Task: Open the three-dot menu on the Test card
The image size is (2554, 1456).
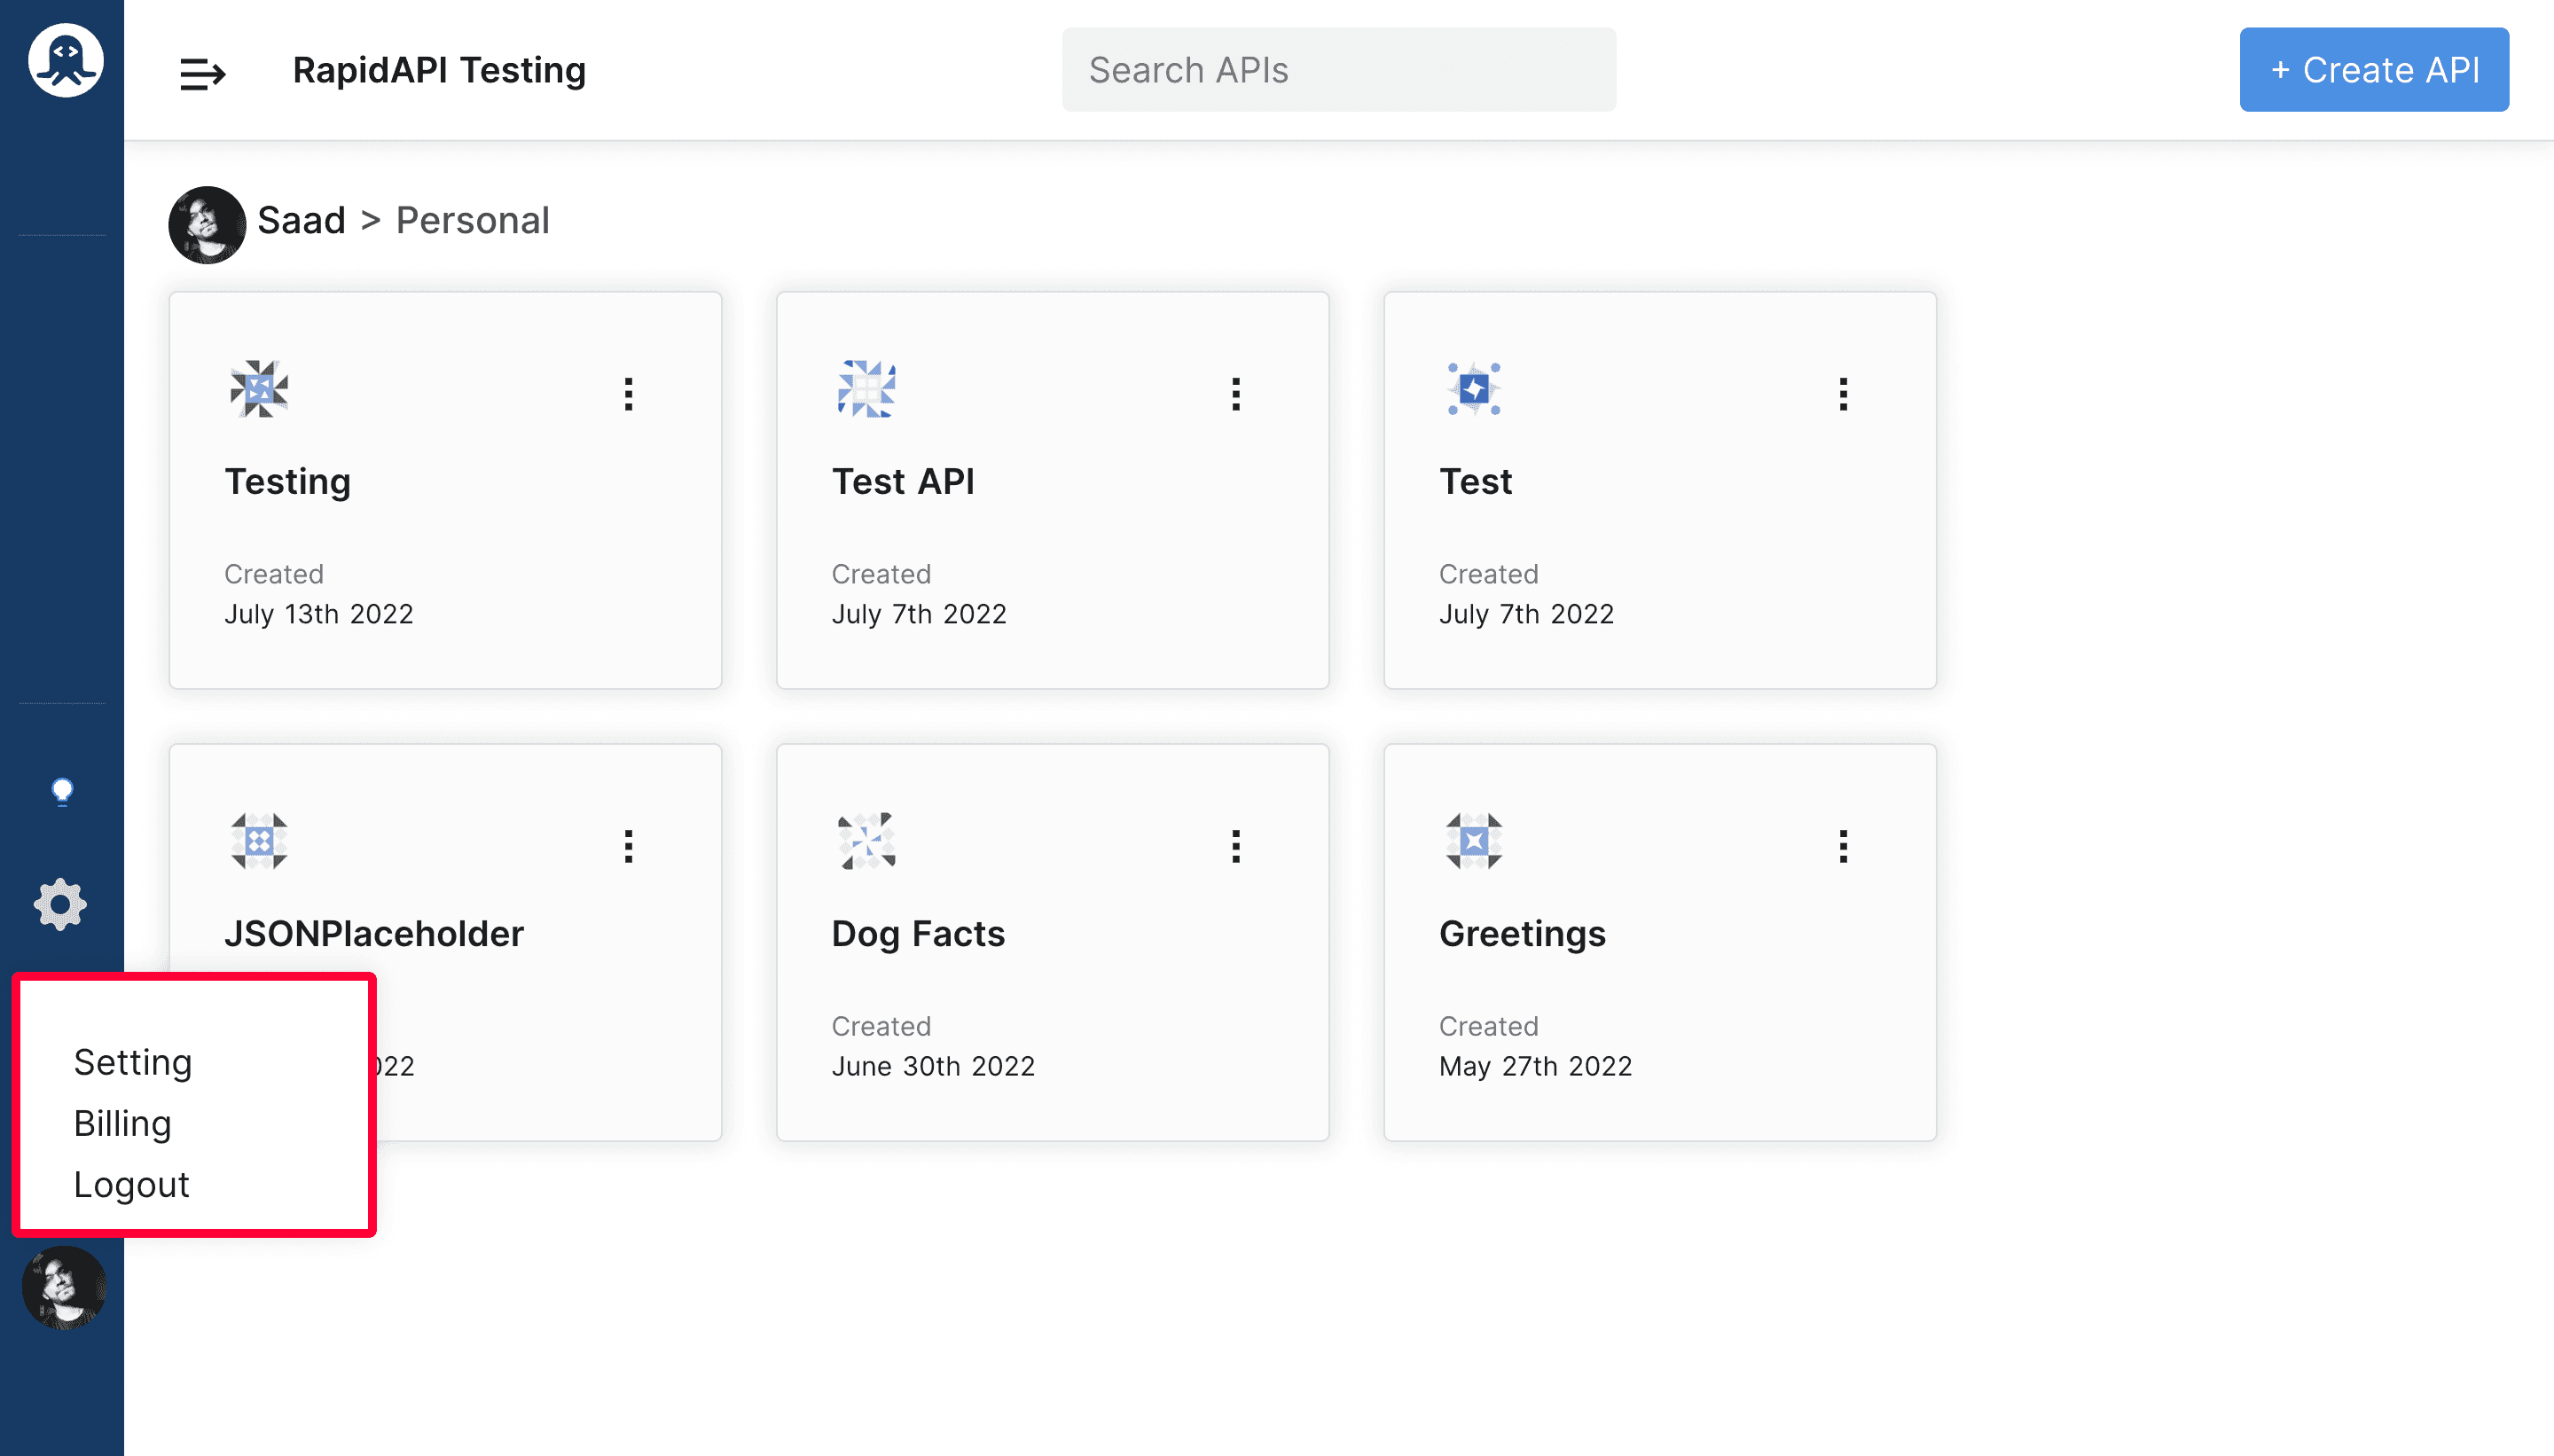Action: click(x=1843, y=393)
